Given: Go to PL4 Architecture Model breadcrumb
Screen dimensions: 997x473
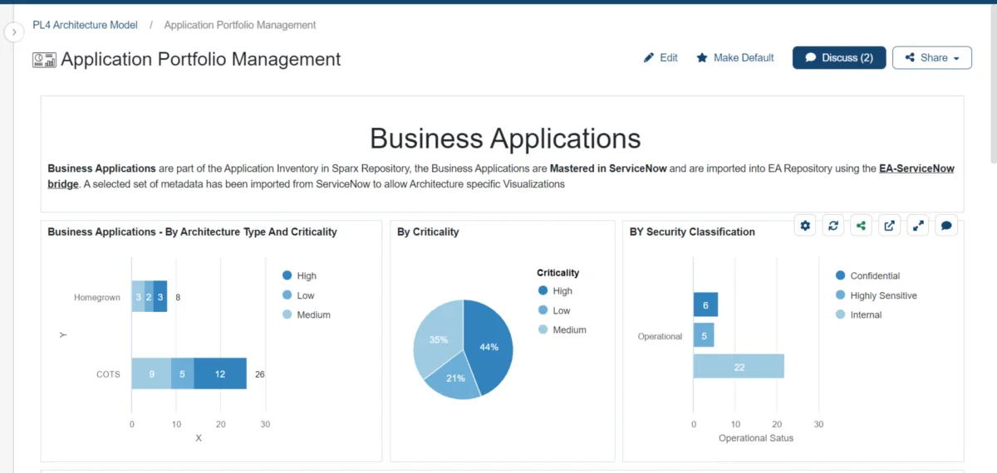Looking at the screenshot, I should pos(86,25).
